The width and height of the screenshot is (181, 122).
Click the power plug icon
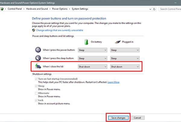[118, 42]
